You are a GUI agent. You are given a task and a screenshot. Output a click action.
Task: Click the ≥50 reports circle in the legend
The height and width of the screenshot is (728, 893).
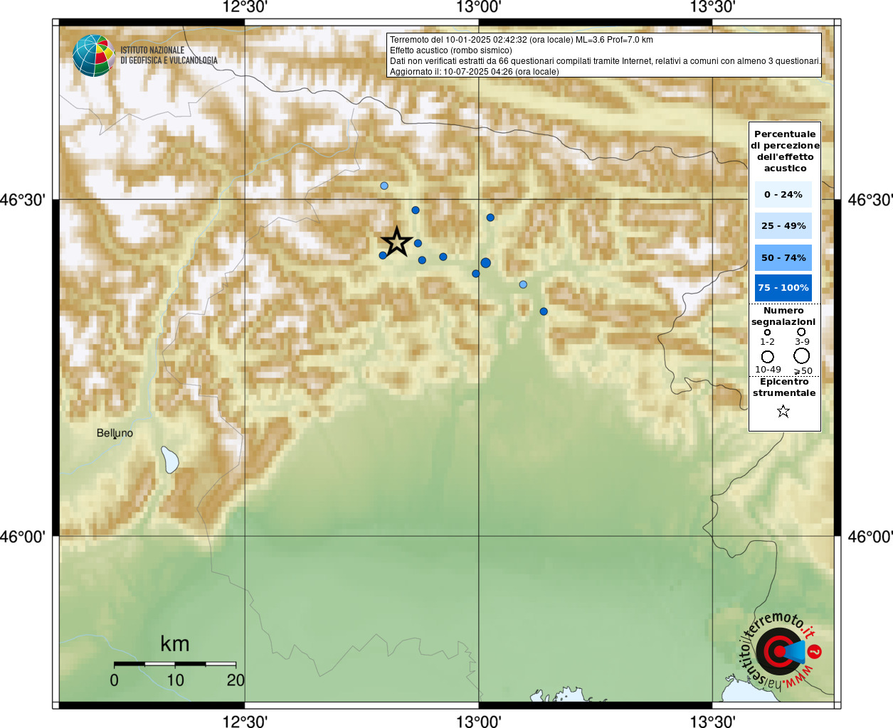click(802, 355)
